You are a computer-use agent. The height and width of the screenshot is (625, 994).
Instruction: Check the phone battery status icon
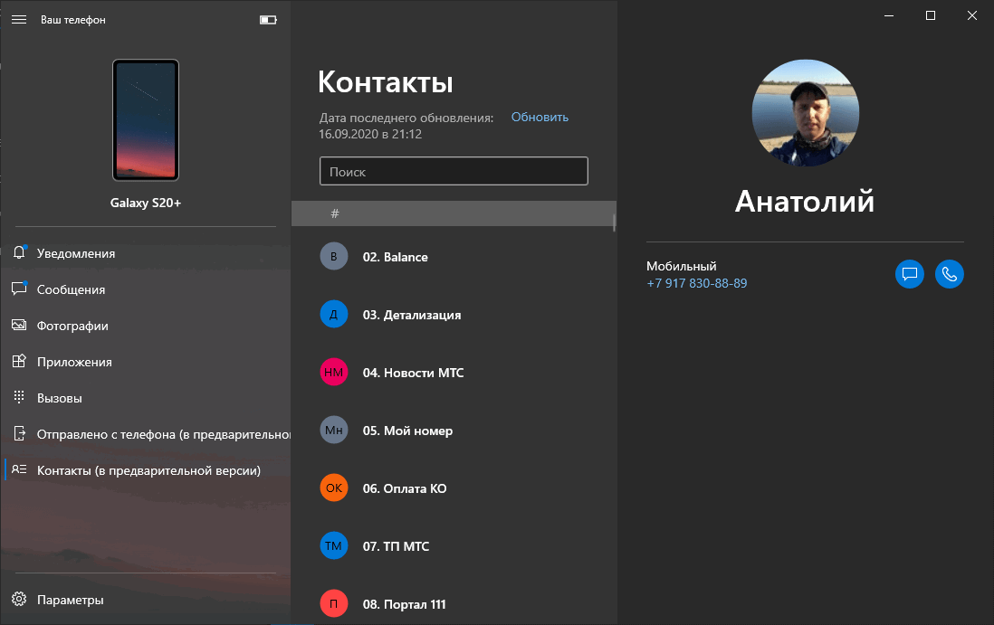click(x=268, y=20)
